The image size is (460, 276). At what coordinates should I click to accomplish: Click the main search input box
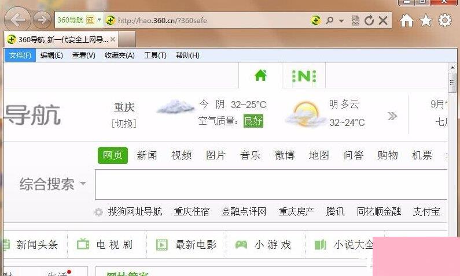[x=271, y=184]
